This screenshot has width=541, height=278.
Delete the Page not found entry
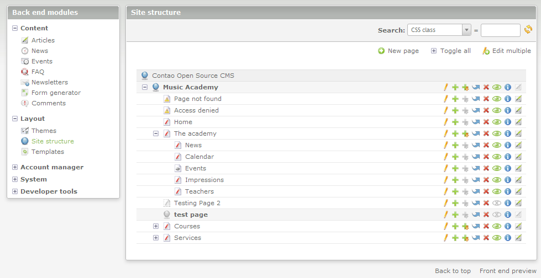click(x=486, y=99)
